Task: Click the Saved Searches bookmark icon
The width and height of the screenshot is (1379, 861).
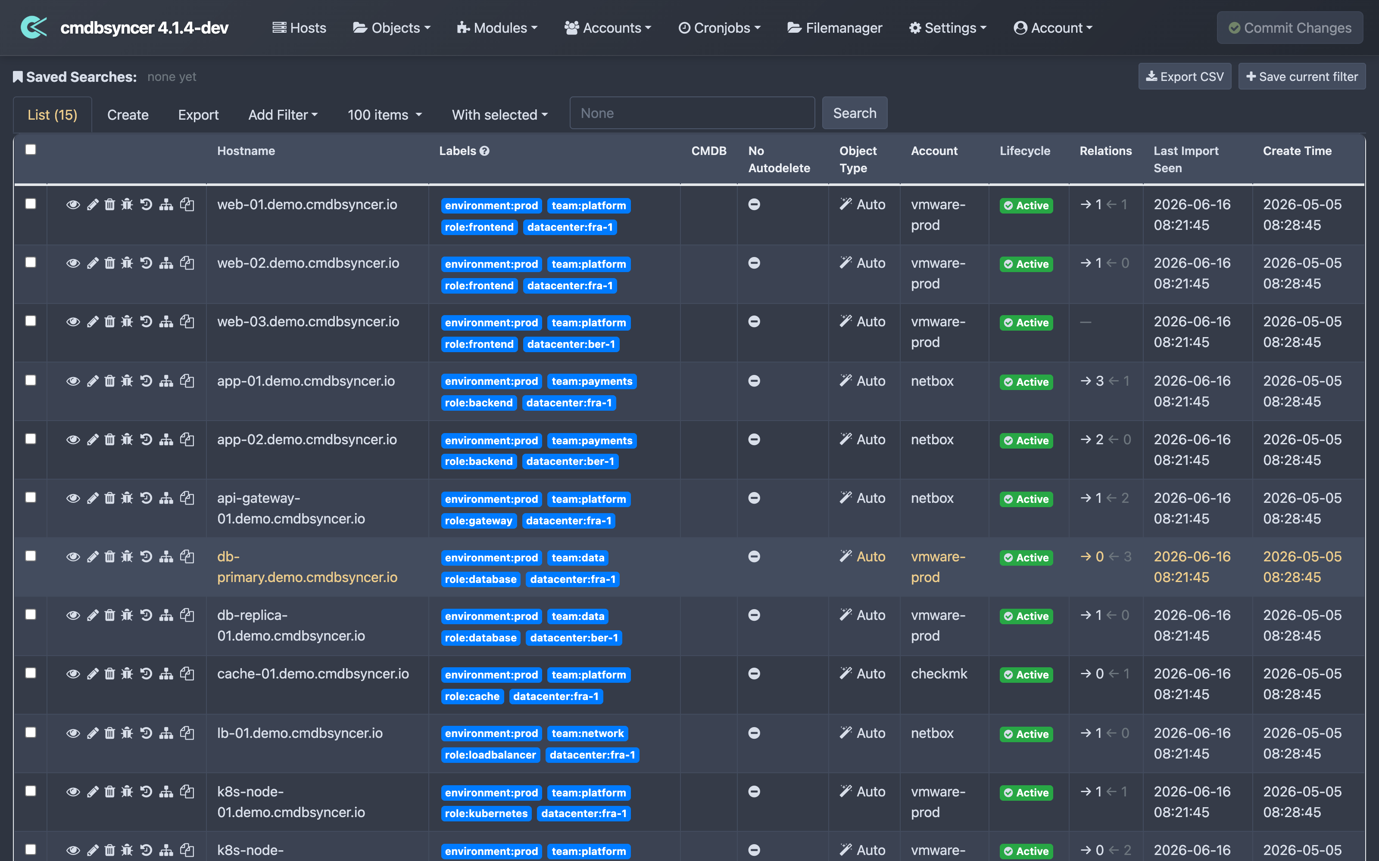Action: point(18,77)
